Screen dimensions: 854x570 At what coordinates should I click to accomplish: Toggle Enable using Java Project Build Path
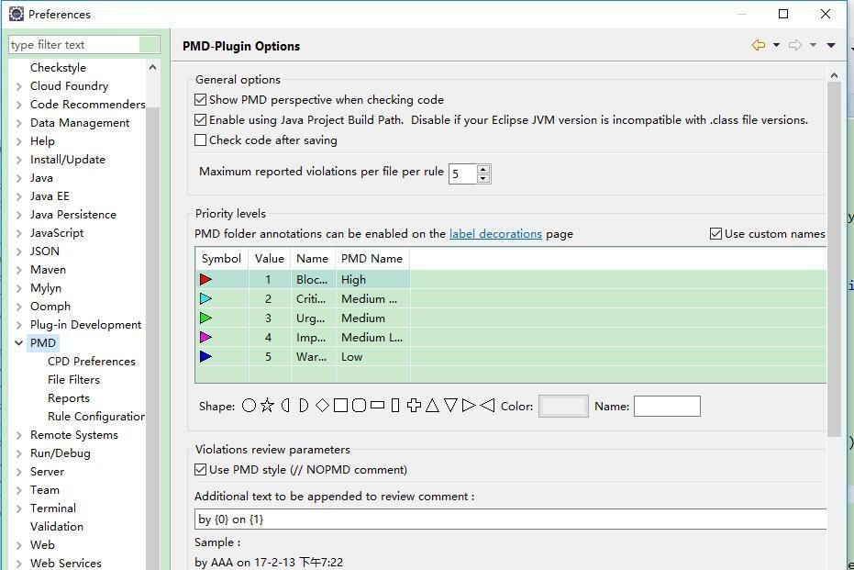(x=200, y=120)
